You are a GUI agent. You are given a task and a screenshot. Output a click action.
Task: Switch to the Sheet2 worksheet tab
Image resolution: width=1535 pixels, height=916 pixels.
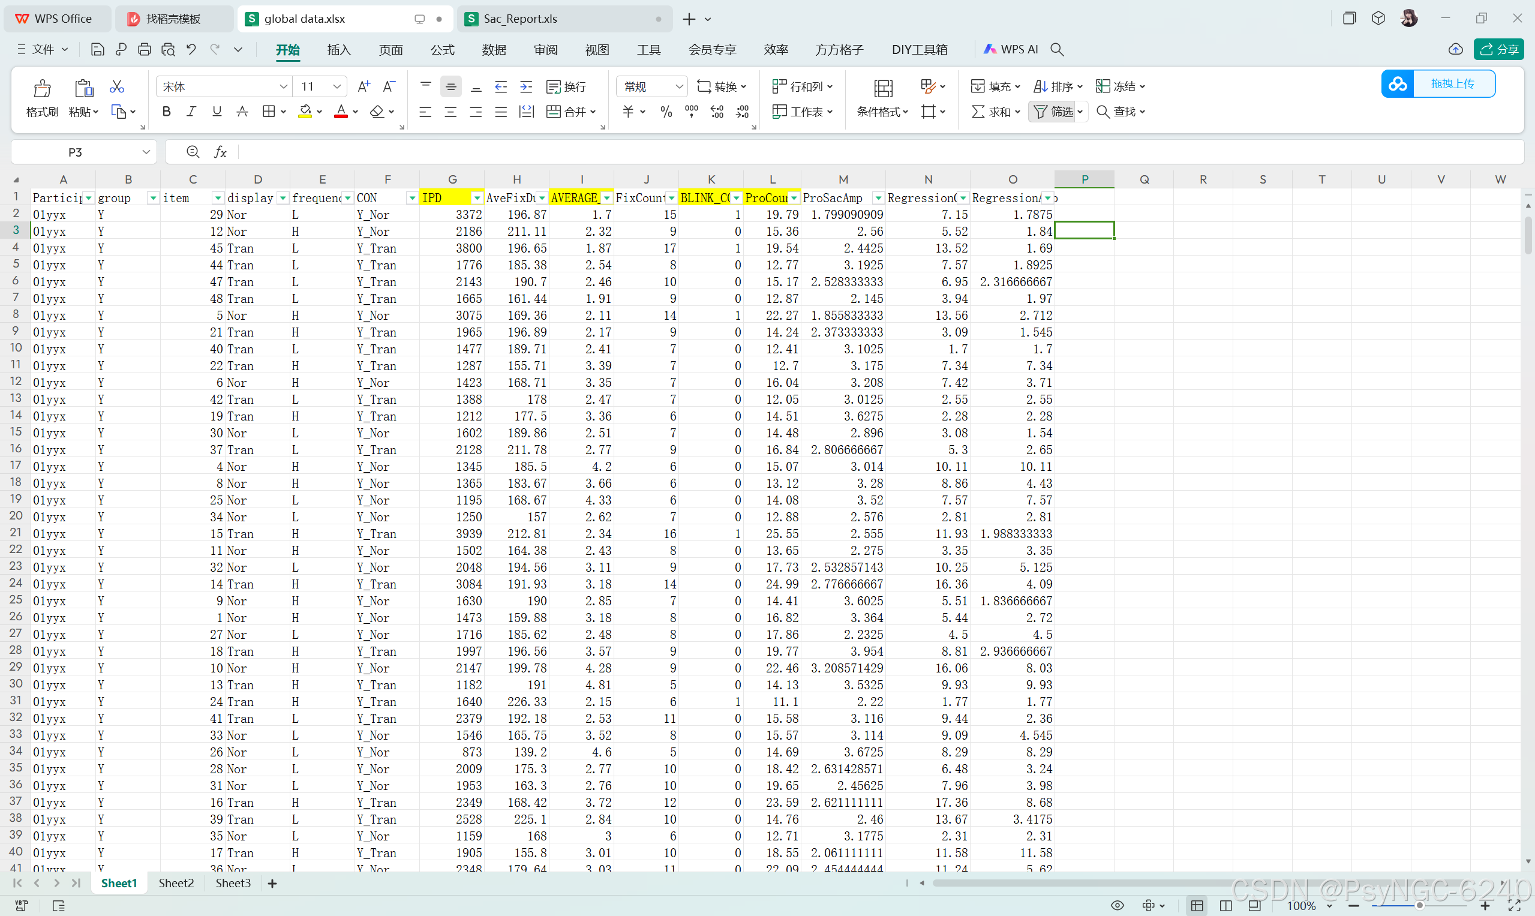point(176,882)
